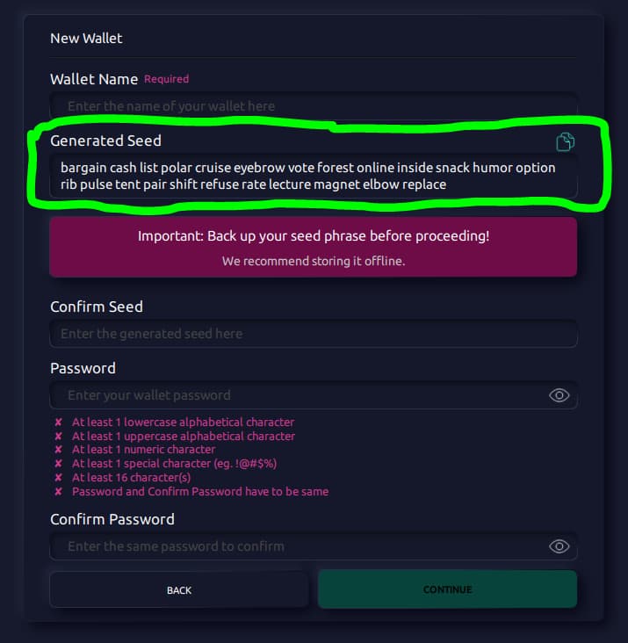Click the X icon next to the special character rule
Screen dimensions: 628x643
(59, 464)
